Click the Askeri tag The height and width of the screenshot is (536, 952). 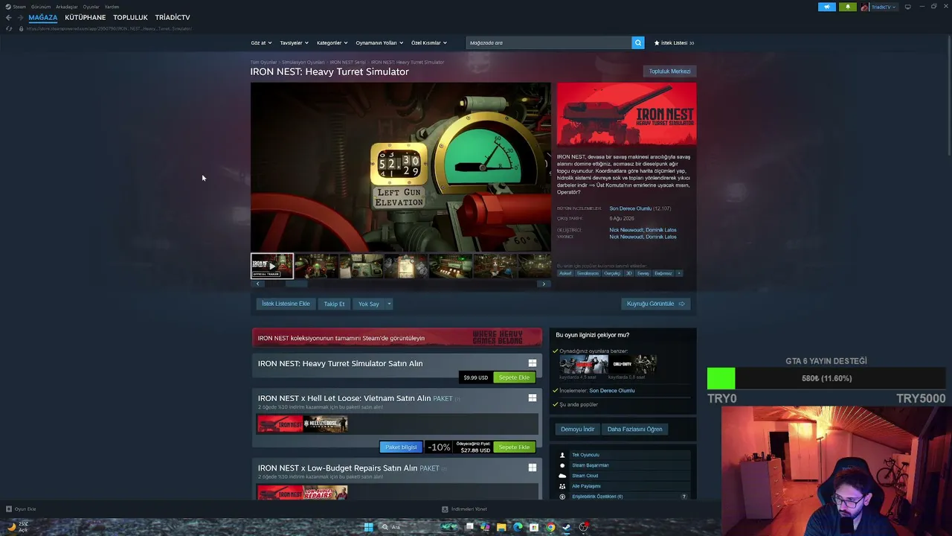point(565,273)
